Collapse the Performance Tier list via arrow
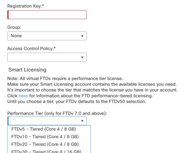Viewport: 184px width, 153px height. [82, 121]
